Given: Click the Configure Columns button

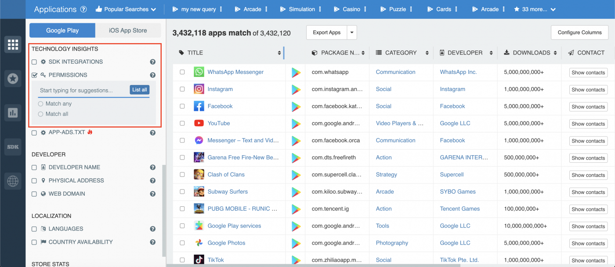Looking at the screenshot, I should pyautogui.click(x=579, y=32).
